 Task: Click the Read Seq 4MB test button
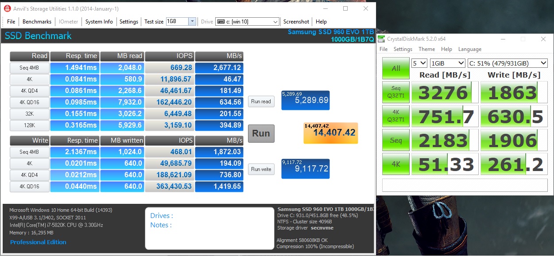pos(29,68)
